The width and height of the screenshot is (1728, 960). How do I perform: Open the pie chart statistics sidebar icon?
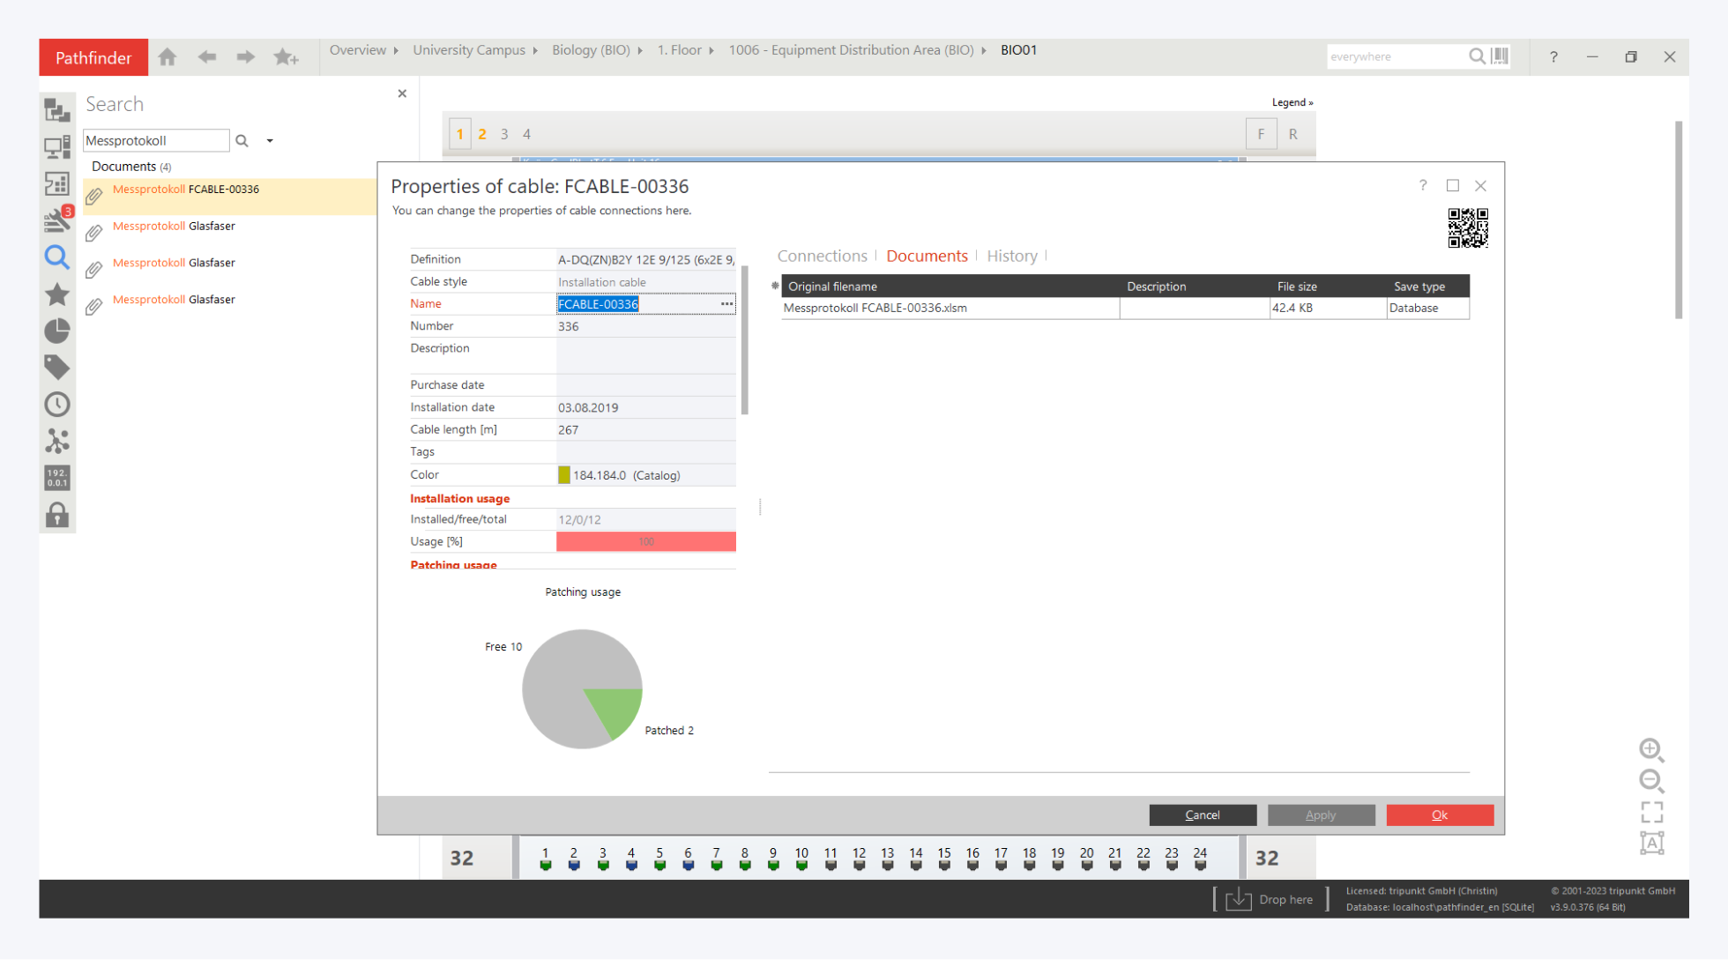click(x=57, y=331)
